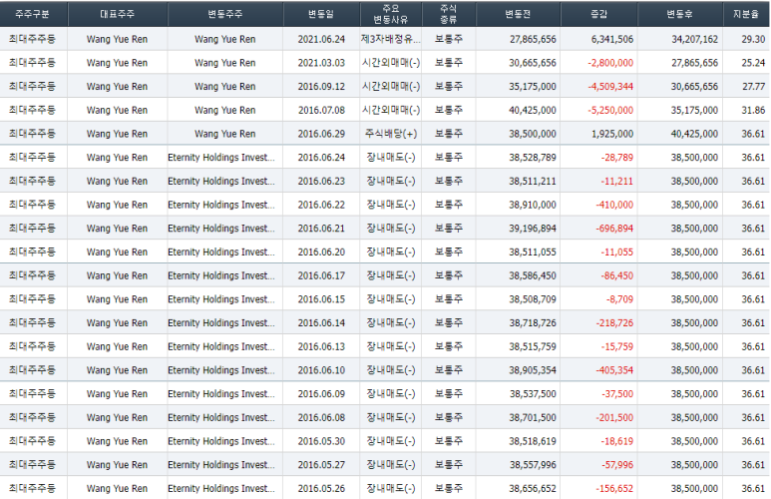Screen dimensions: 771x499
Task: Click the decrease value -86,450
Action: coord(617,275)
